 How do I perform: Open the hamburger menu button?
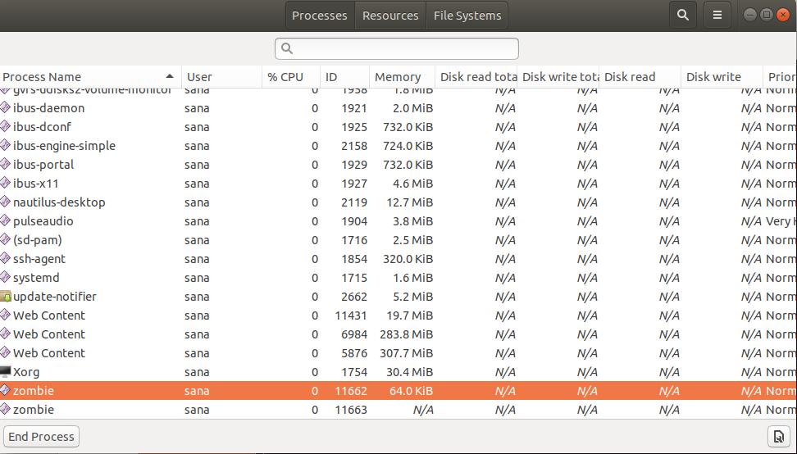click(717, 15)
